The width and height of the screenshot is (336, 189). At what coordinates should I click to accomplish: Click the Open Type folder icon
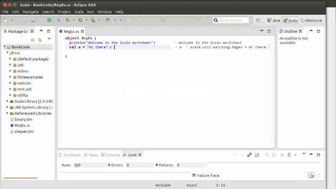(x=107, y=20)
